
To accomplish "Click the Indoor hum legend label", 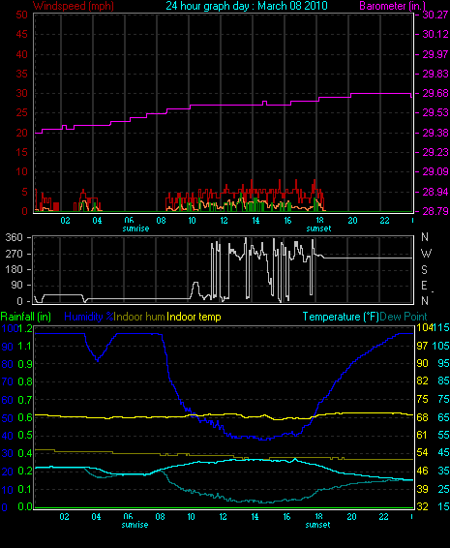I will (x=139, y=317).
